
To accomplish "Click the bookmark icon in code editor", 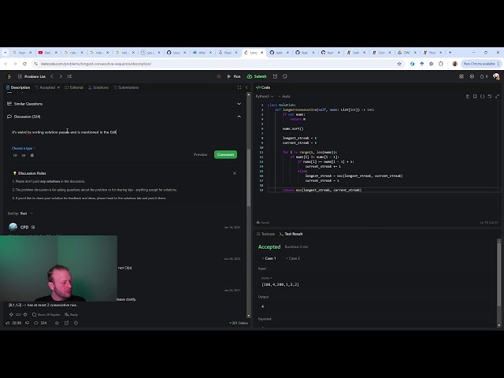I will point(475,96).
